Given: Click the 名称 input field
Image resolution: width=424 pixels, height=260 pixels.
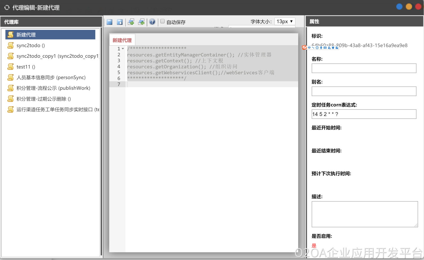Looking at the screenshot, I should [364, 68].
